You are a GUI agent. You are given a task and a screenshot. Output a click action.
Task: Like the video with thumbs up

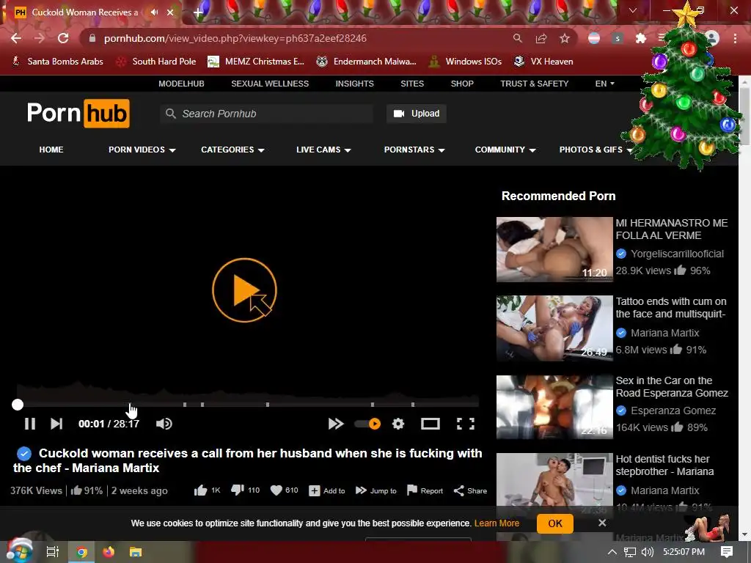pyautogui.click(x=201, y=490)
